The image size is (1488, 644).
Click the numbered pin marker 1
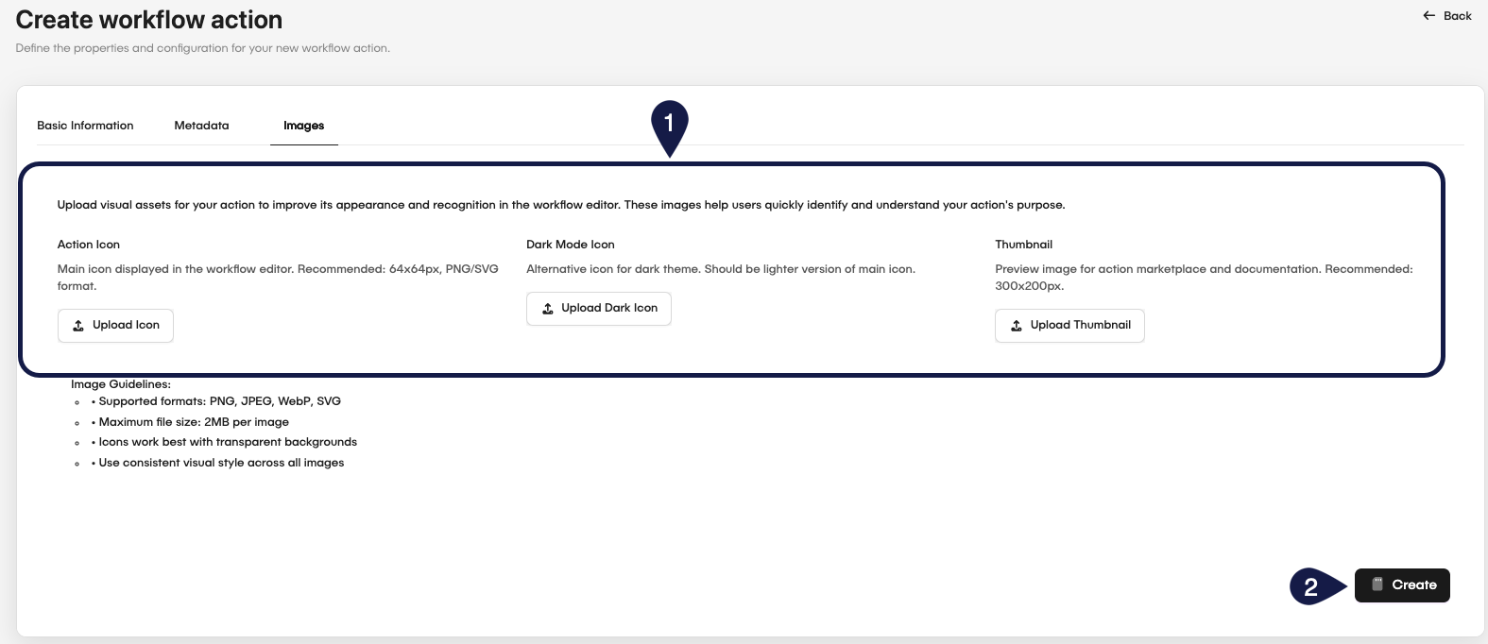pos(669,124)
